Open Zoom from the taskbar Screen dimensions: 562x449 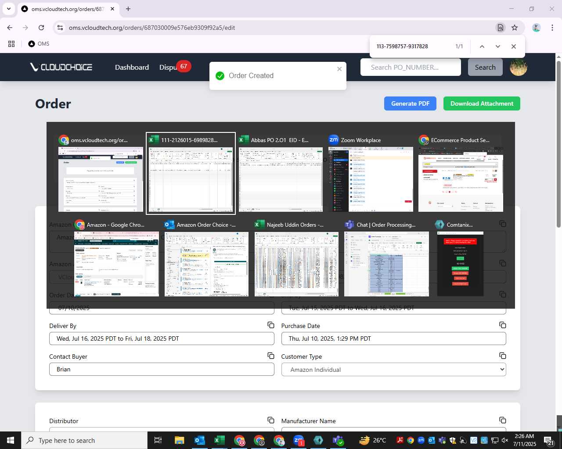point(299,440)
